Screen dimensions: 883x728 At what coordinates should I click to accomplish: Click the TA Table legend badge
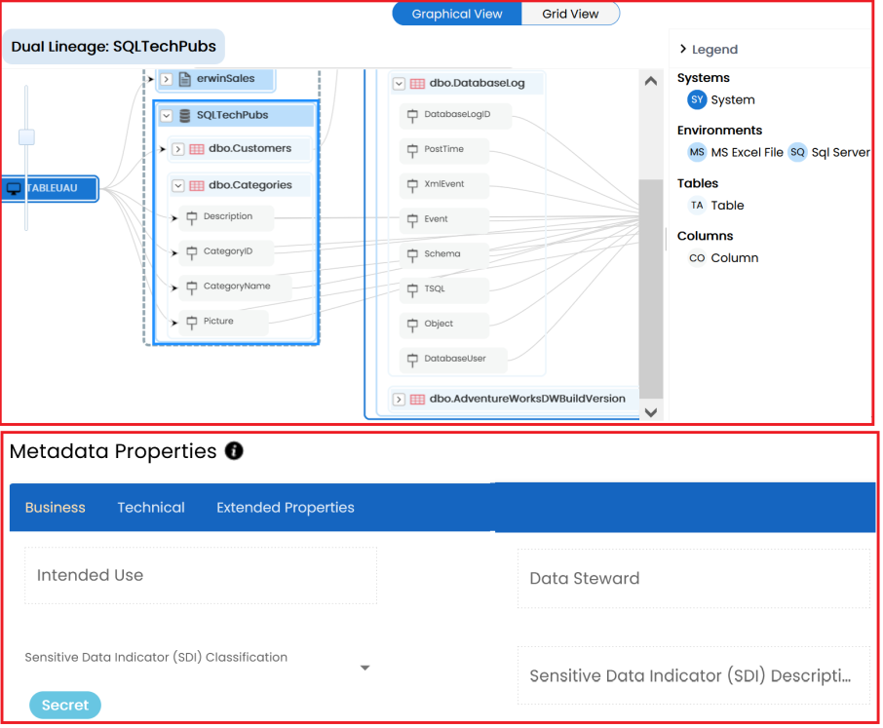click(697, 206)
